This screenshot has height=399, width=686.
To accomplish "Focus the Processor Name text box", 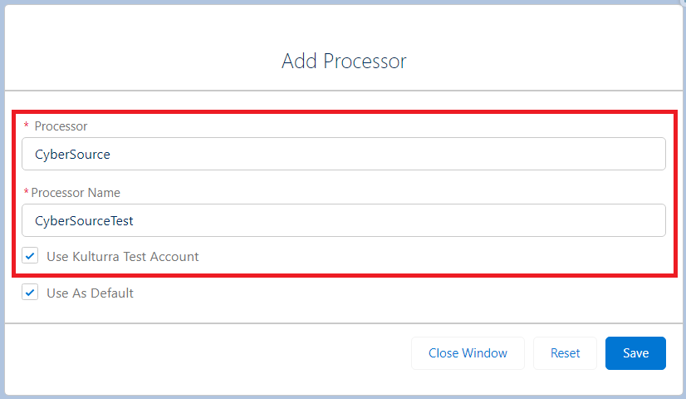I will pos(343,220).
